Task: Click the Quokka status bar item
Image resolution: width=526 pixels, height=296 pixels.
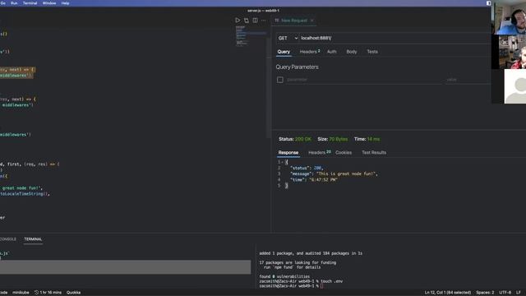Action: pos(73,293)
